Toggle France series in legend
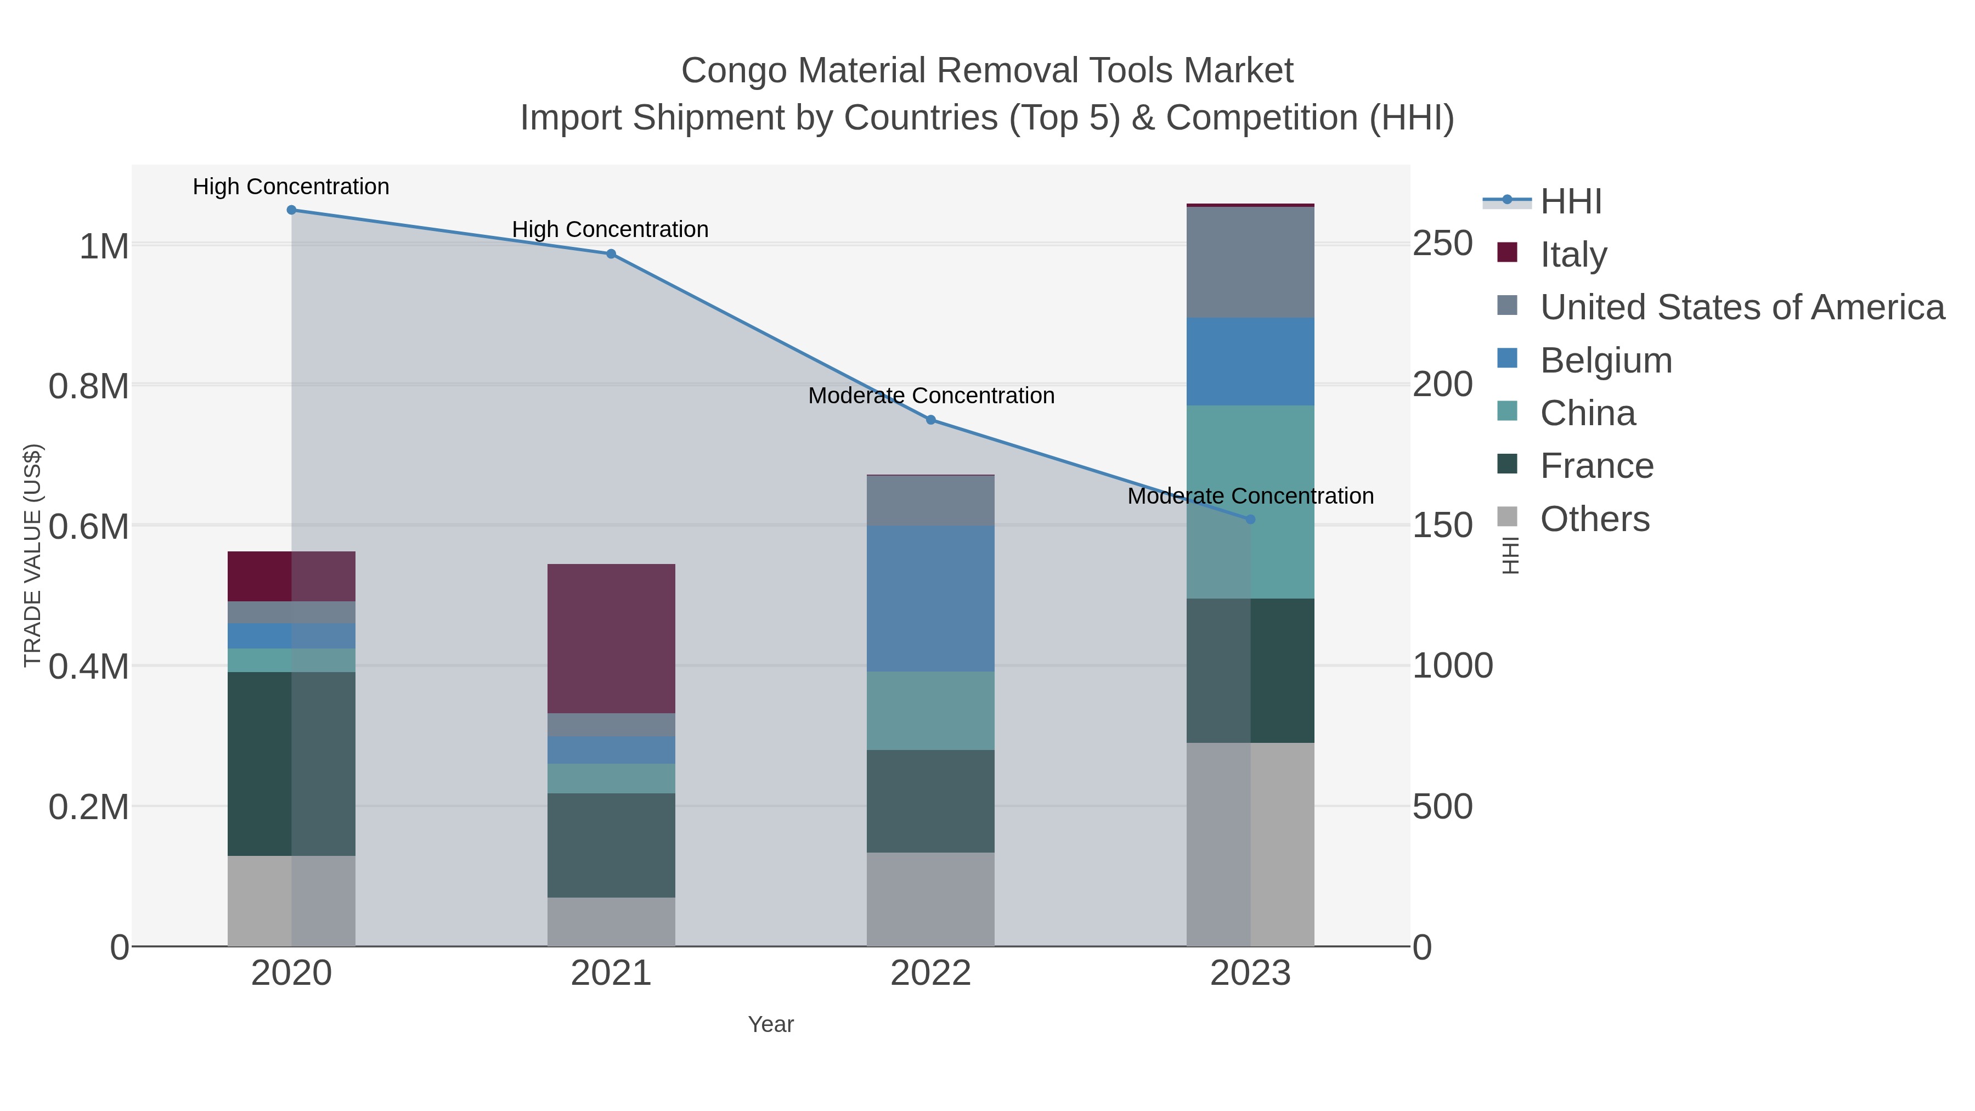This screenshot has width=1975, height=1111. coord(1575,466)
